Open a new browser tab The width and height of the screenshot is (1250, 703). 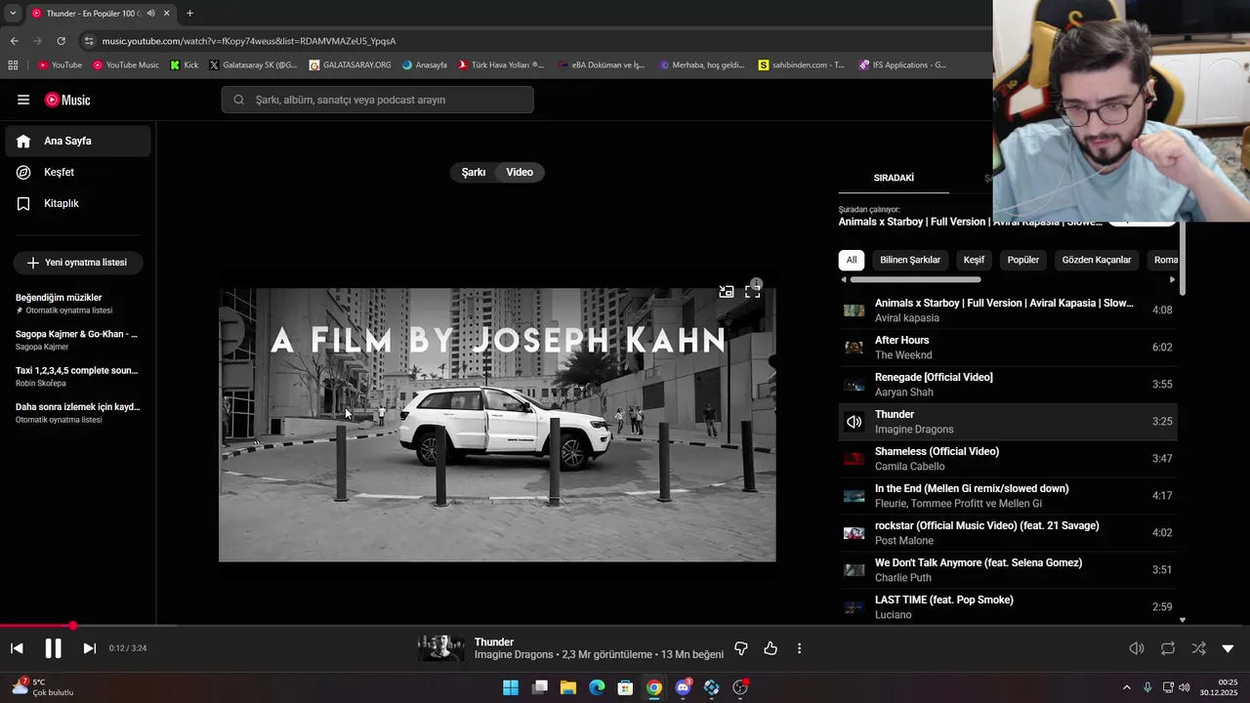tap(189, 13)
